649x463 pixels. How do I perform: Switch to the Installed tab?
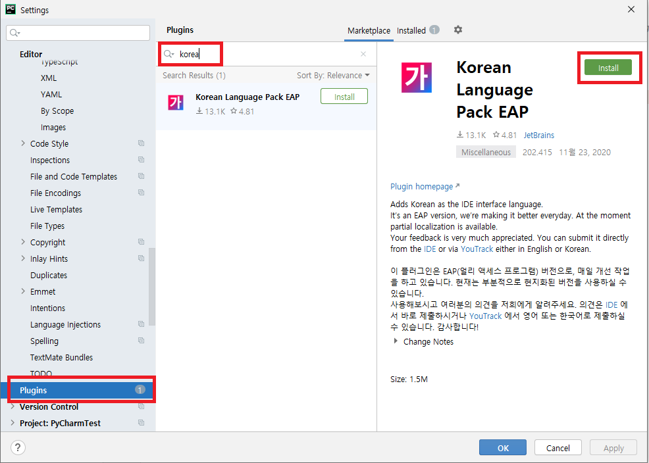[411, 31]
